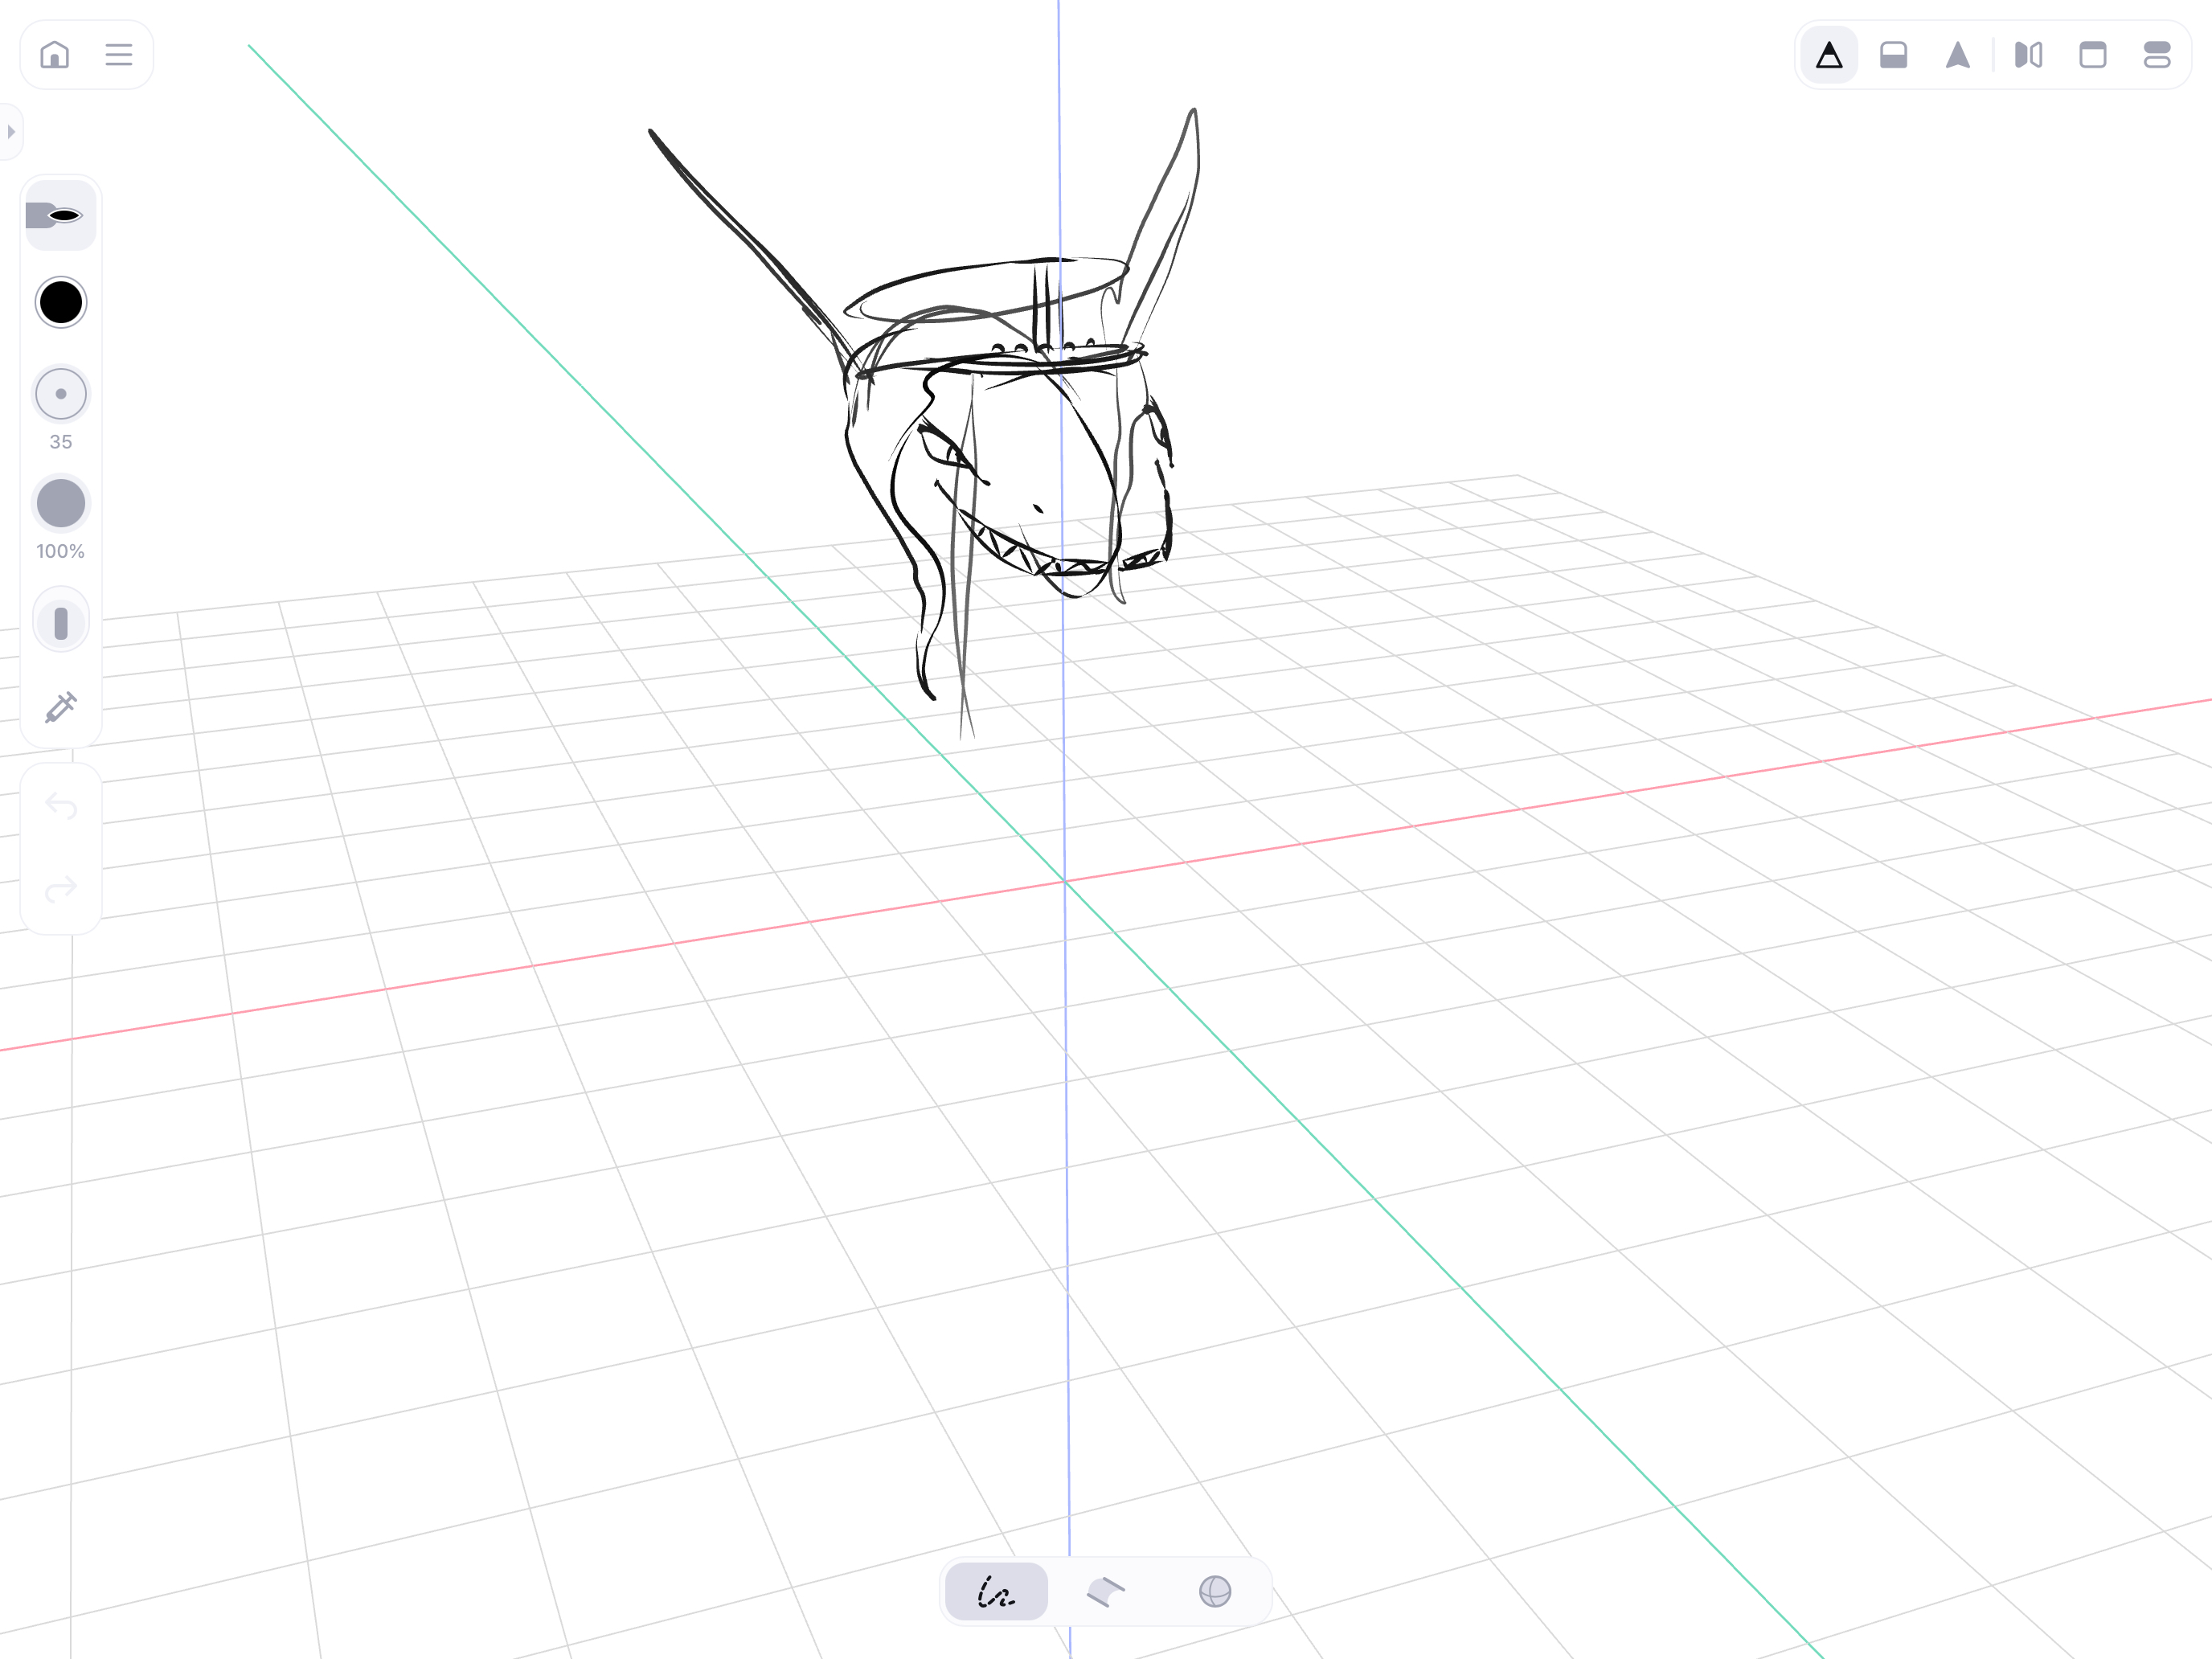Select the half-filled triangle mode icon
Image resolution: width=2212 pixels, height=1659 pixels.
pyautogui.click(x=1829, y=55)
